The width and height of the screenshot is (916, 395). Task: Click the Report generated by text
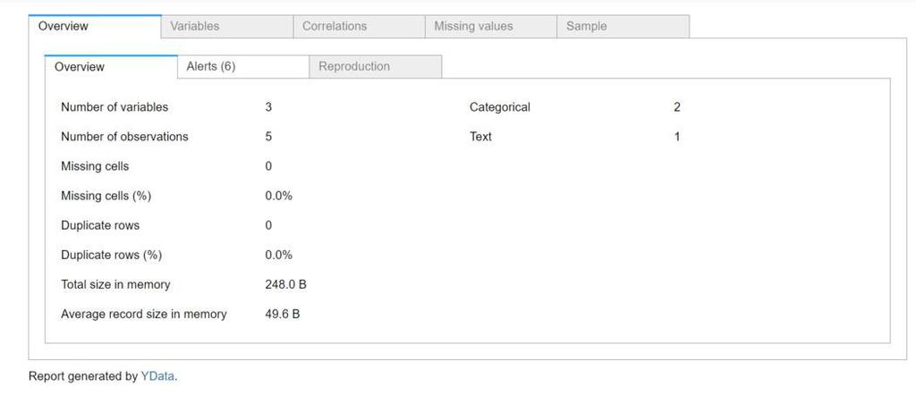[83, 376]
